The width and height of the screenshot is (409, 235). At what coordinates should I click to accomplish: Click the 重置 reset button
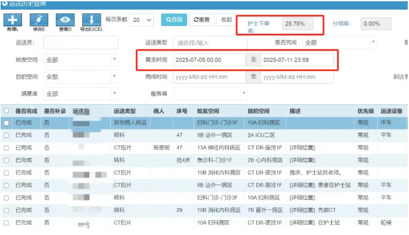pos(202,20)
